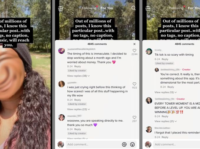Switch to Following tab in middle panel
This screenshot has width=200, height=149.
point(89,8)
